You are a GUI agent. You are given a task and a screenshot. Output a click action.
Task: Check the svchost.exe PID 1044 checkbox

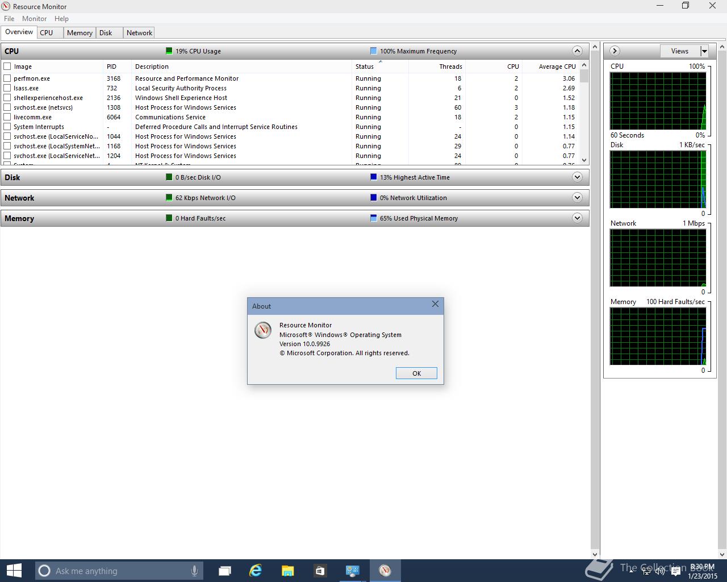click(7, 136)
